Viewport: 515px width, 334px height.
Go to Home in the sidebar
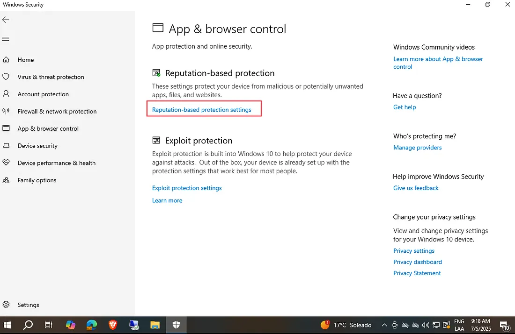(26, 60)
